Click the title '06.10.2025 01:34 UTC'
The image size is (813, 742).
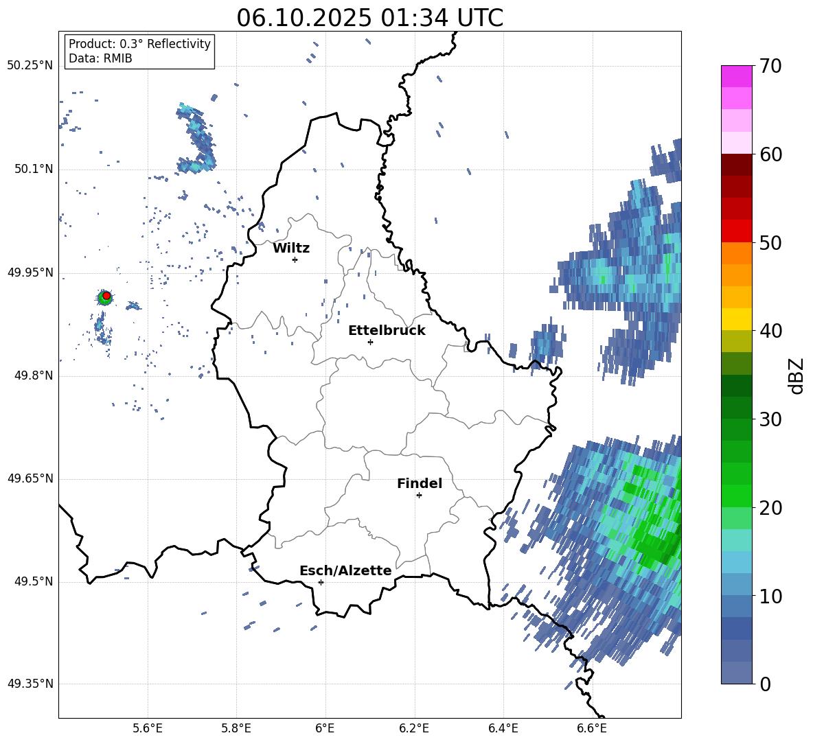369,18
